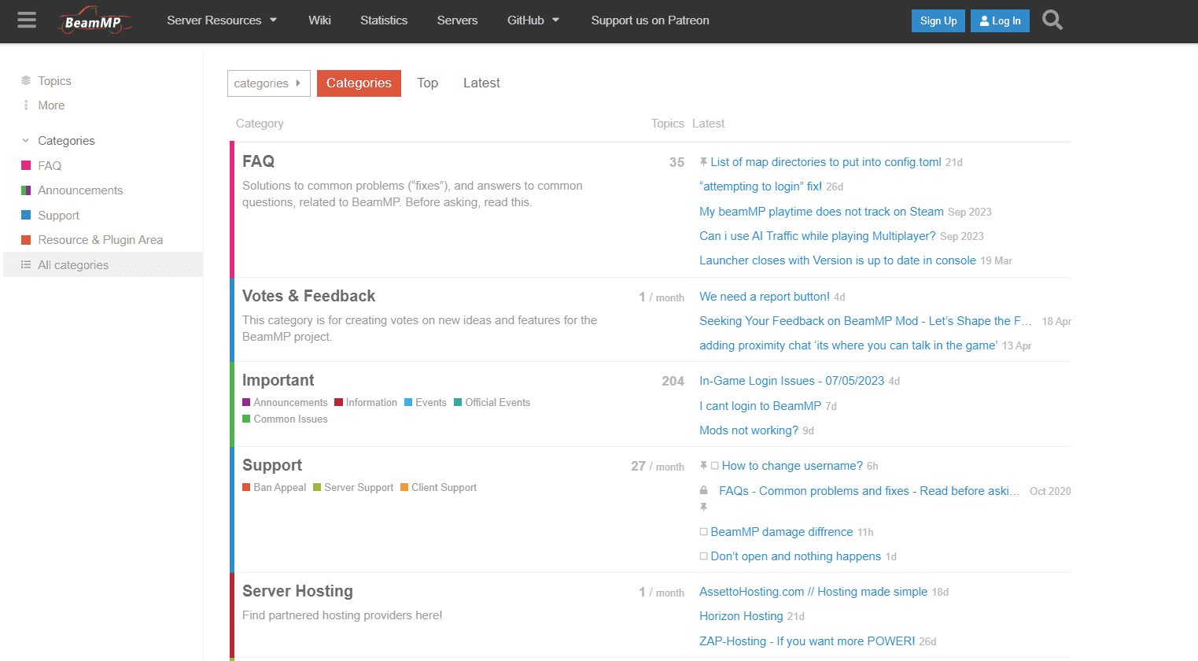The image size is (1198, 661).
Task: Click the blue Support category square in sidebar
Action: [x=26, y=216]
